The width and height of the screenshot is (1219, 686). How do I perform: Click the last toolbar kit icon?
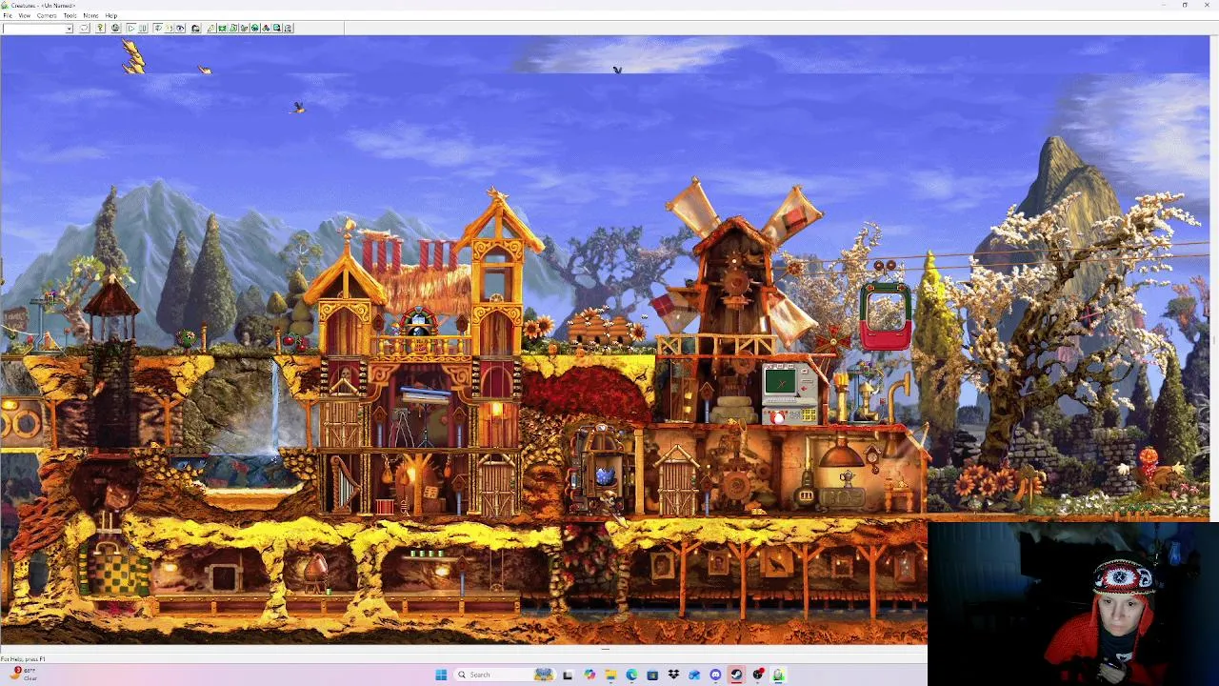point(288,29)
